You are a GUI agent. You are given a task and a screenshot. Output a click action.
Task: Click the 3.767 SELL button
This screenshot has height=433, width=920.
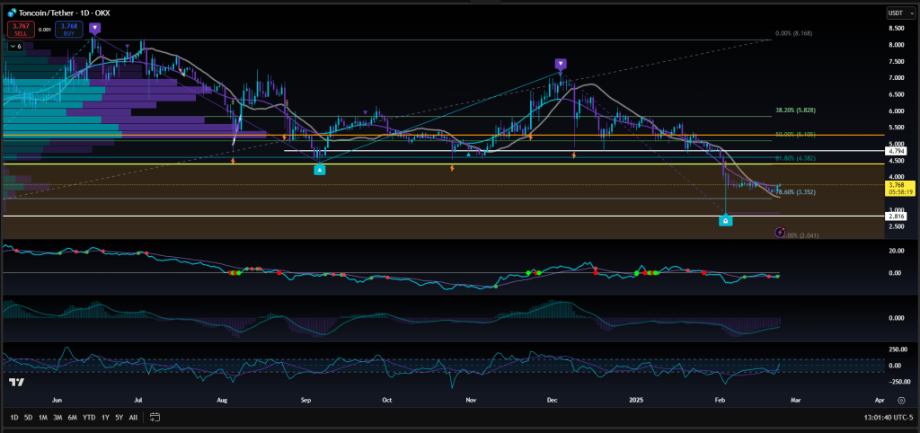pyautogui.click(x=20, y=29)
